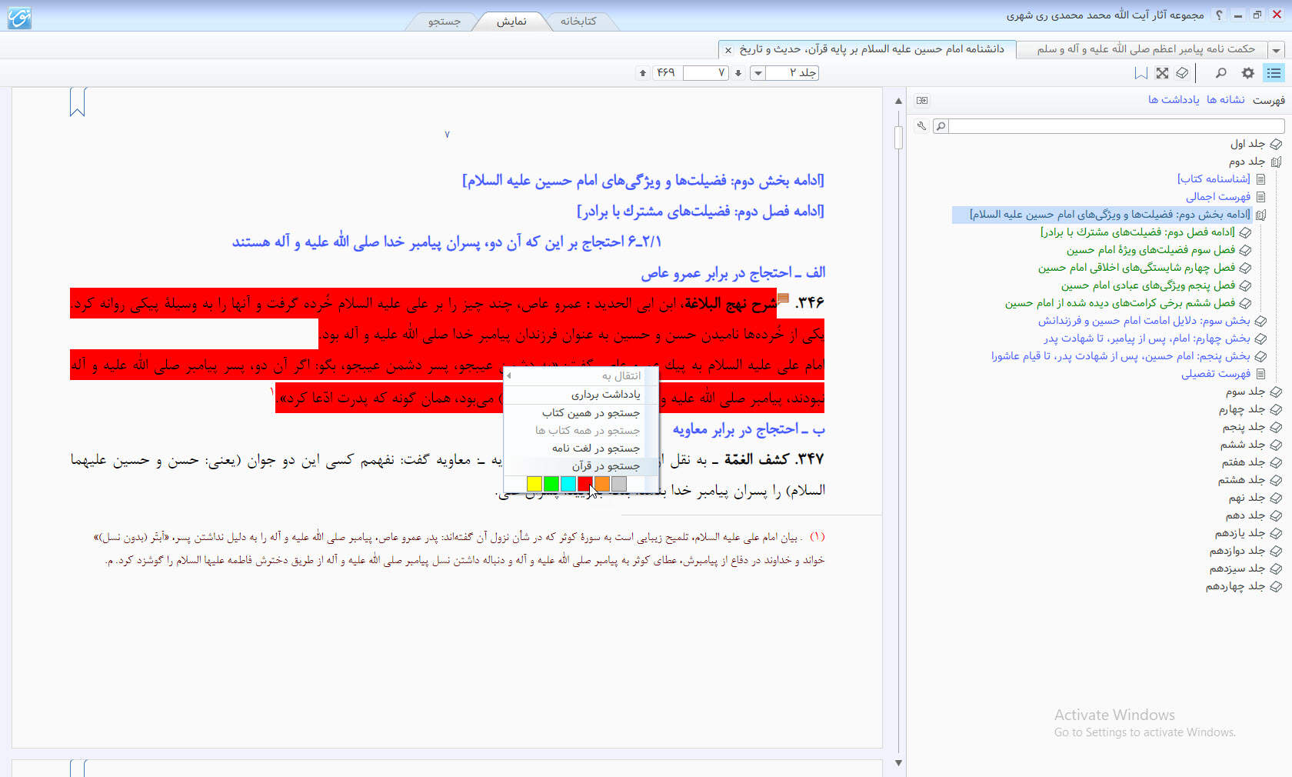Click the page number input field
Screen dimensions: 1292x777
(705, 73)
